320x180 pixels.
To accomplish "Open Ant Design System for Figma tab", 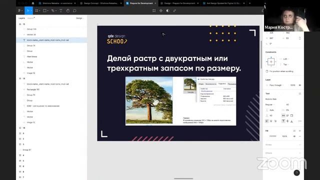I will tap(223, 3).
